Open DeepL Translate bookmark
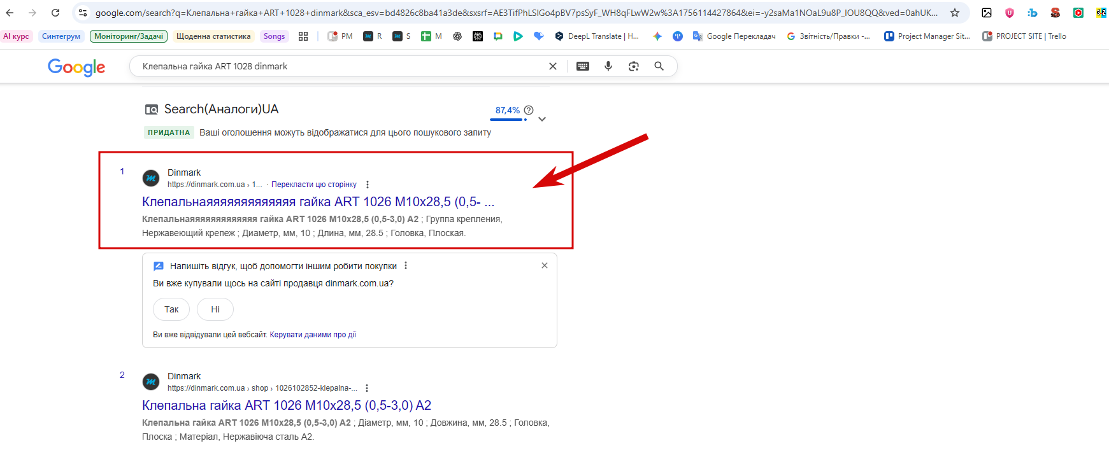 tap(597, 36)
